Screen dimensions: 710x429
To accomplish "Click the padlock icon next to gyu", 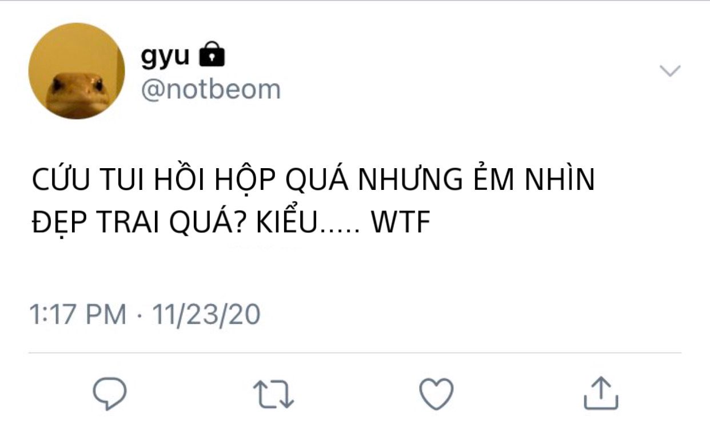I will pyautogui.click(x=211, y=56).
